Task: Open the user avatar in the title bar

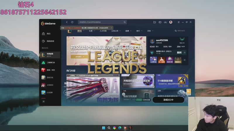Action: (x=171, y=22)
